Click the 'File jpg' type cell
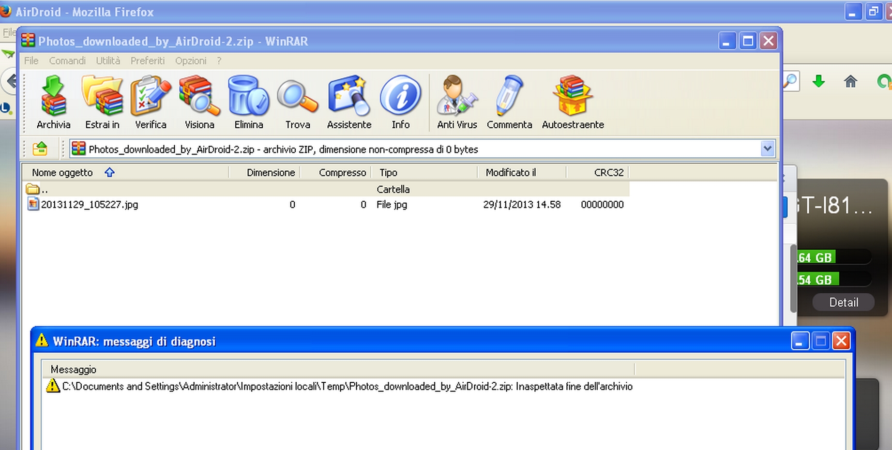The image size is (892, 450). click(x=392, y=204)
